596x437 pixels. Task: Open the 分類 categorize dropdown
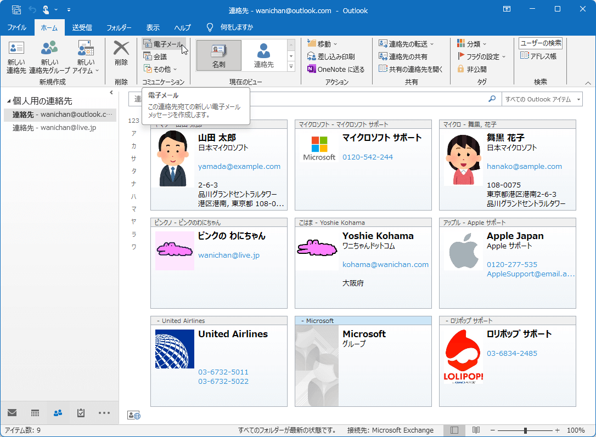pos(472,44)
